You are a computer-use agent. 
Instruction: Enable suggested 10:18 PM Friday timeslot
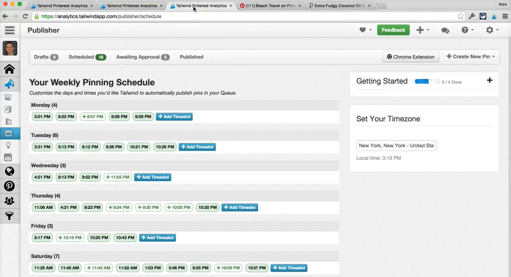coord(70,238)
